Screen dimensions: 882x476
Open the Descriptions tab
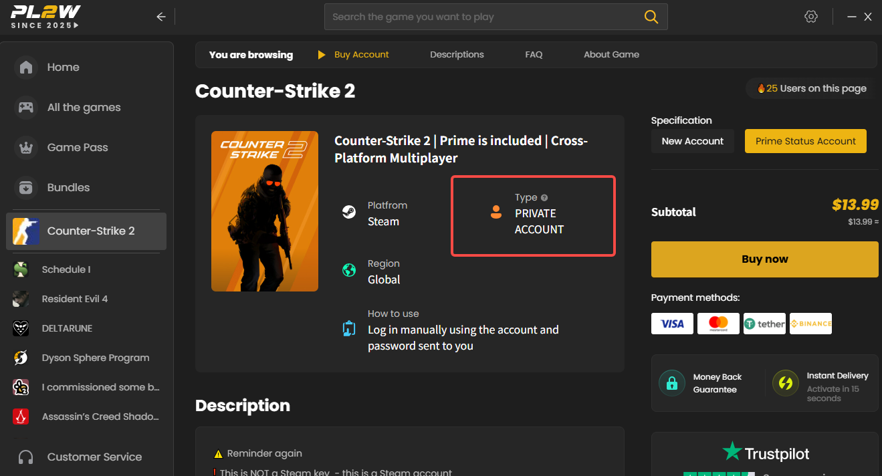[457, 55]
